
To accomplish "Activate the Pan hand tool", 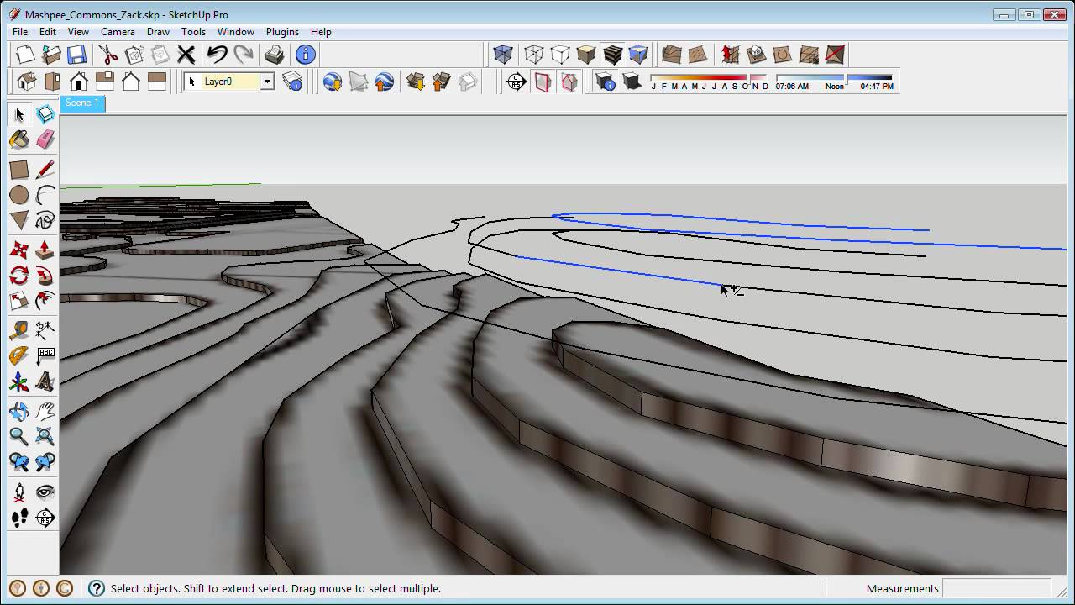I will (x=45, y=411).
